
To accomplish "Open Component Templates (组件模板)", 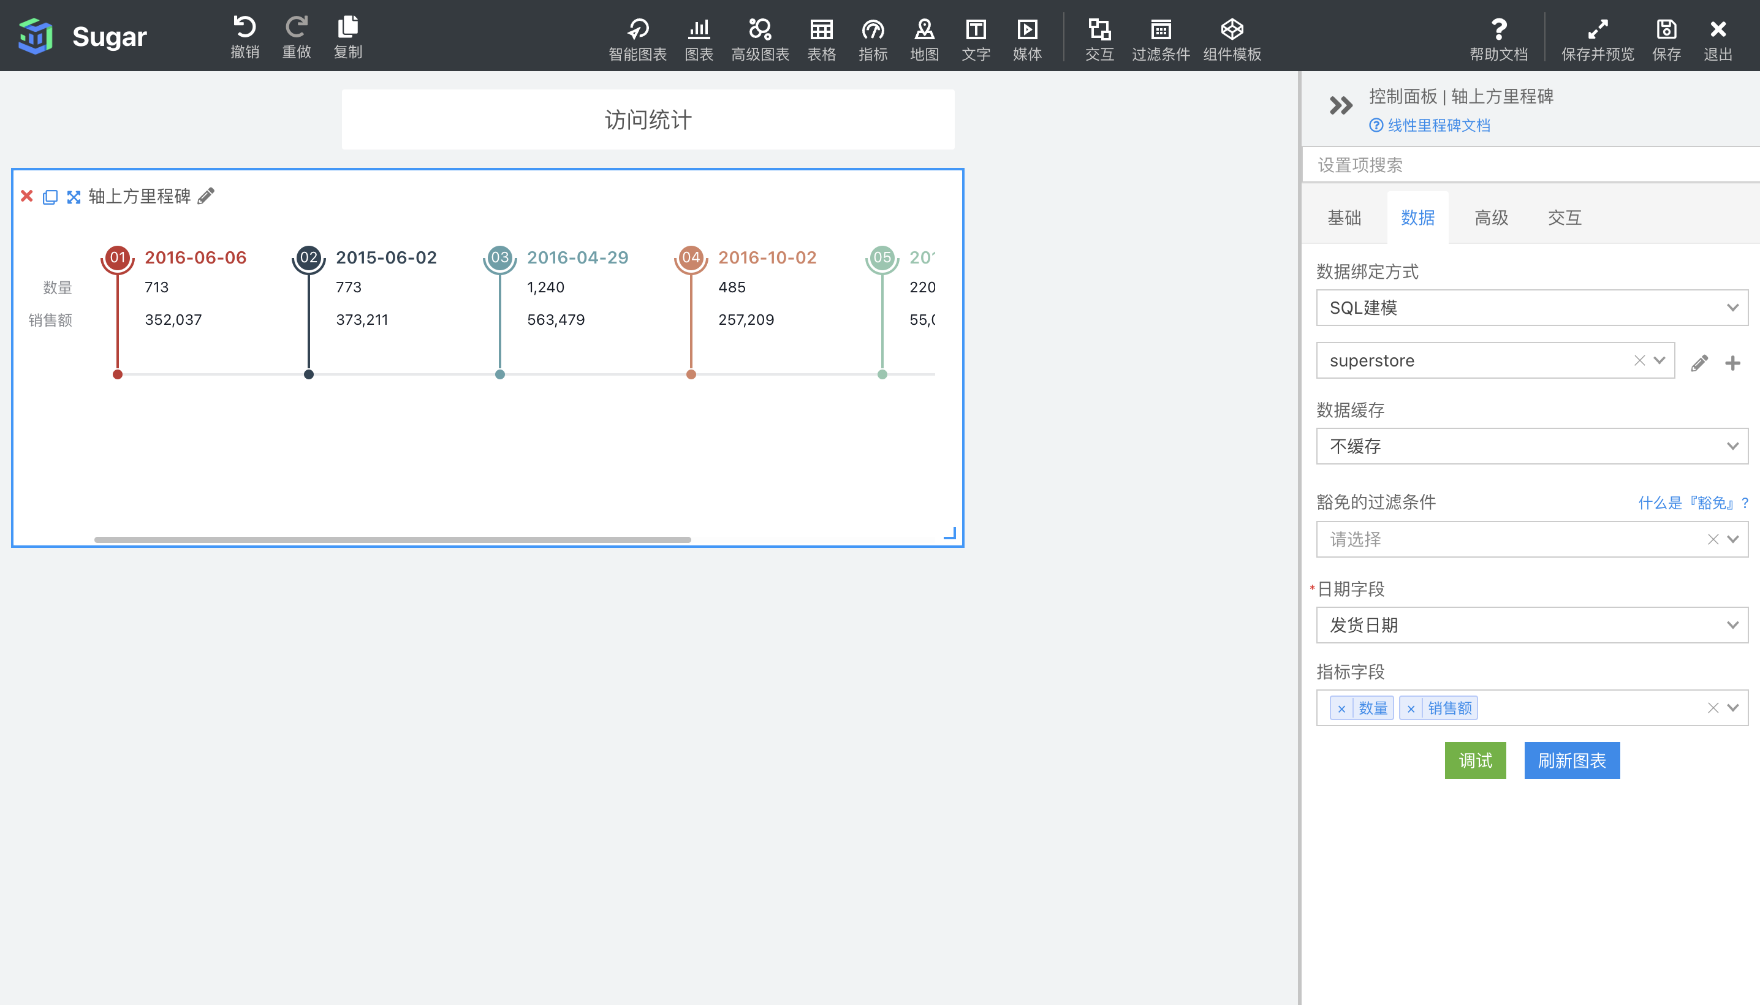I will [1232, 29].
